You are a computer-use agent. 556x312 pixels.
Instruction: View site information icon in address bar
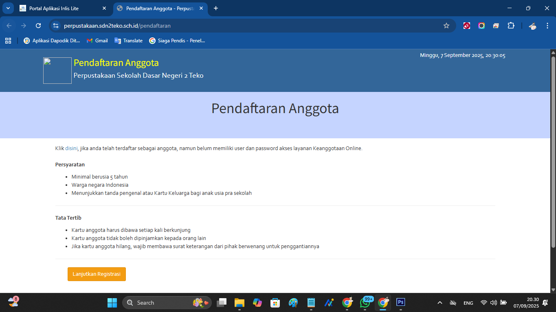pyautogui.click(x=56, y=26)
